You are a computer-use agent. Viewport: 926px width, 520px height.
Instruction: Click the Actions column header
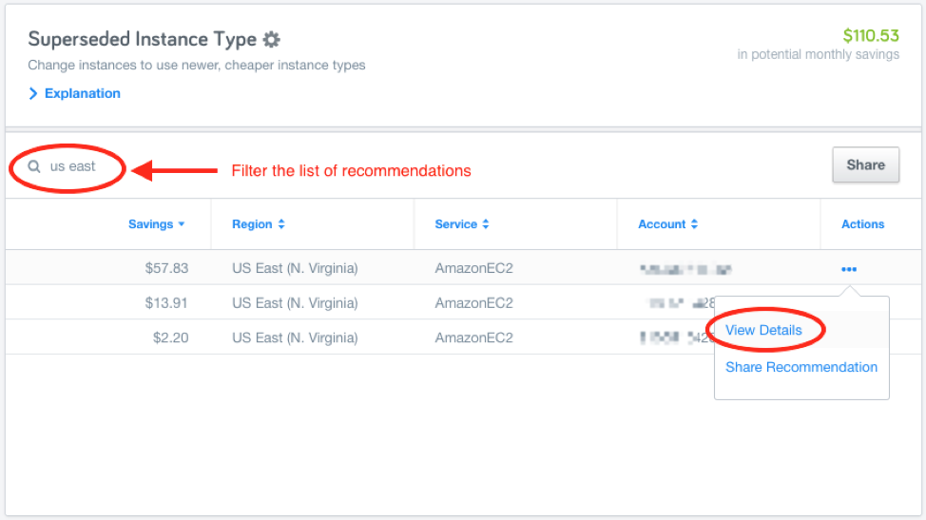click(863, 224)
